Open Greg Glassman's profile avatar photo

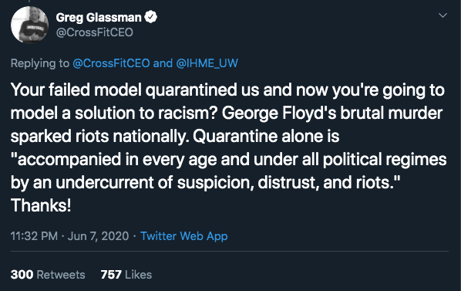pyautogui.click(x=30, y=25)
